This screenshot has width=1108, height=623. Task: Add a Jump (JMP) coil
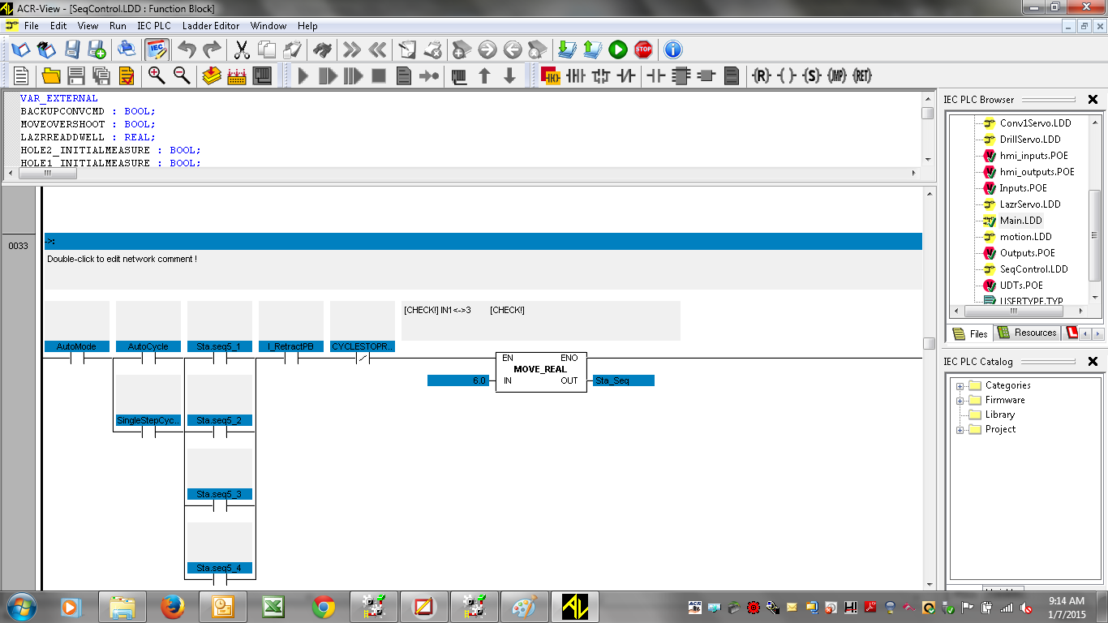coord(837,76)
